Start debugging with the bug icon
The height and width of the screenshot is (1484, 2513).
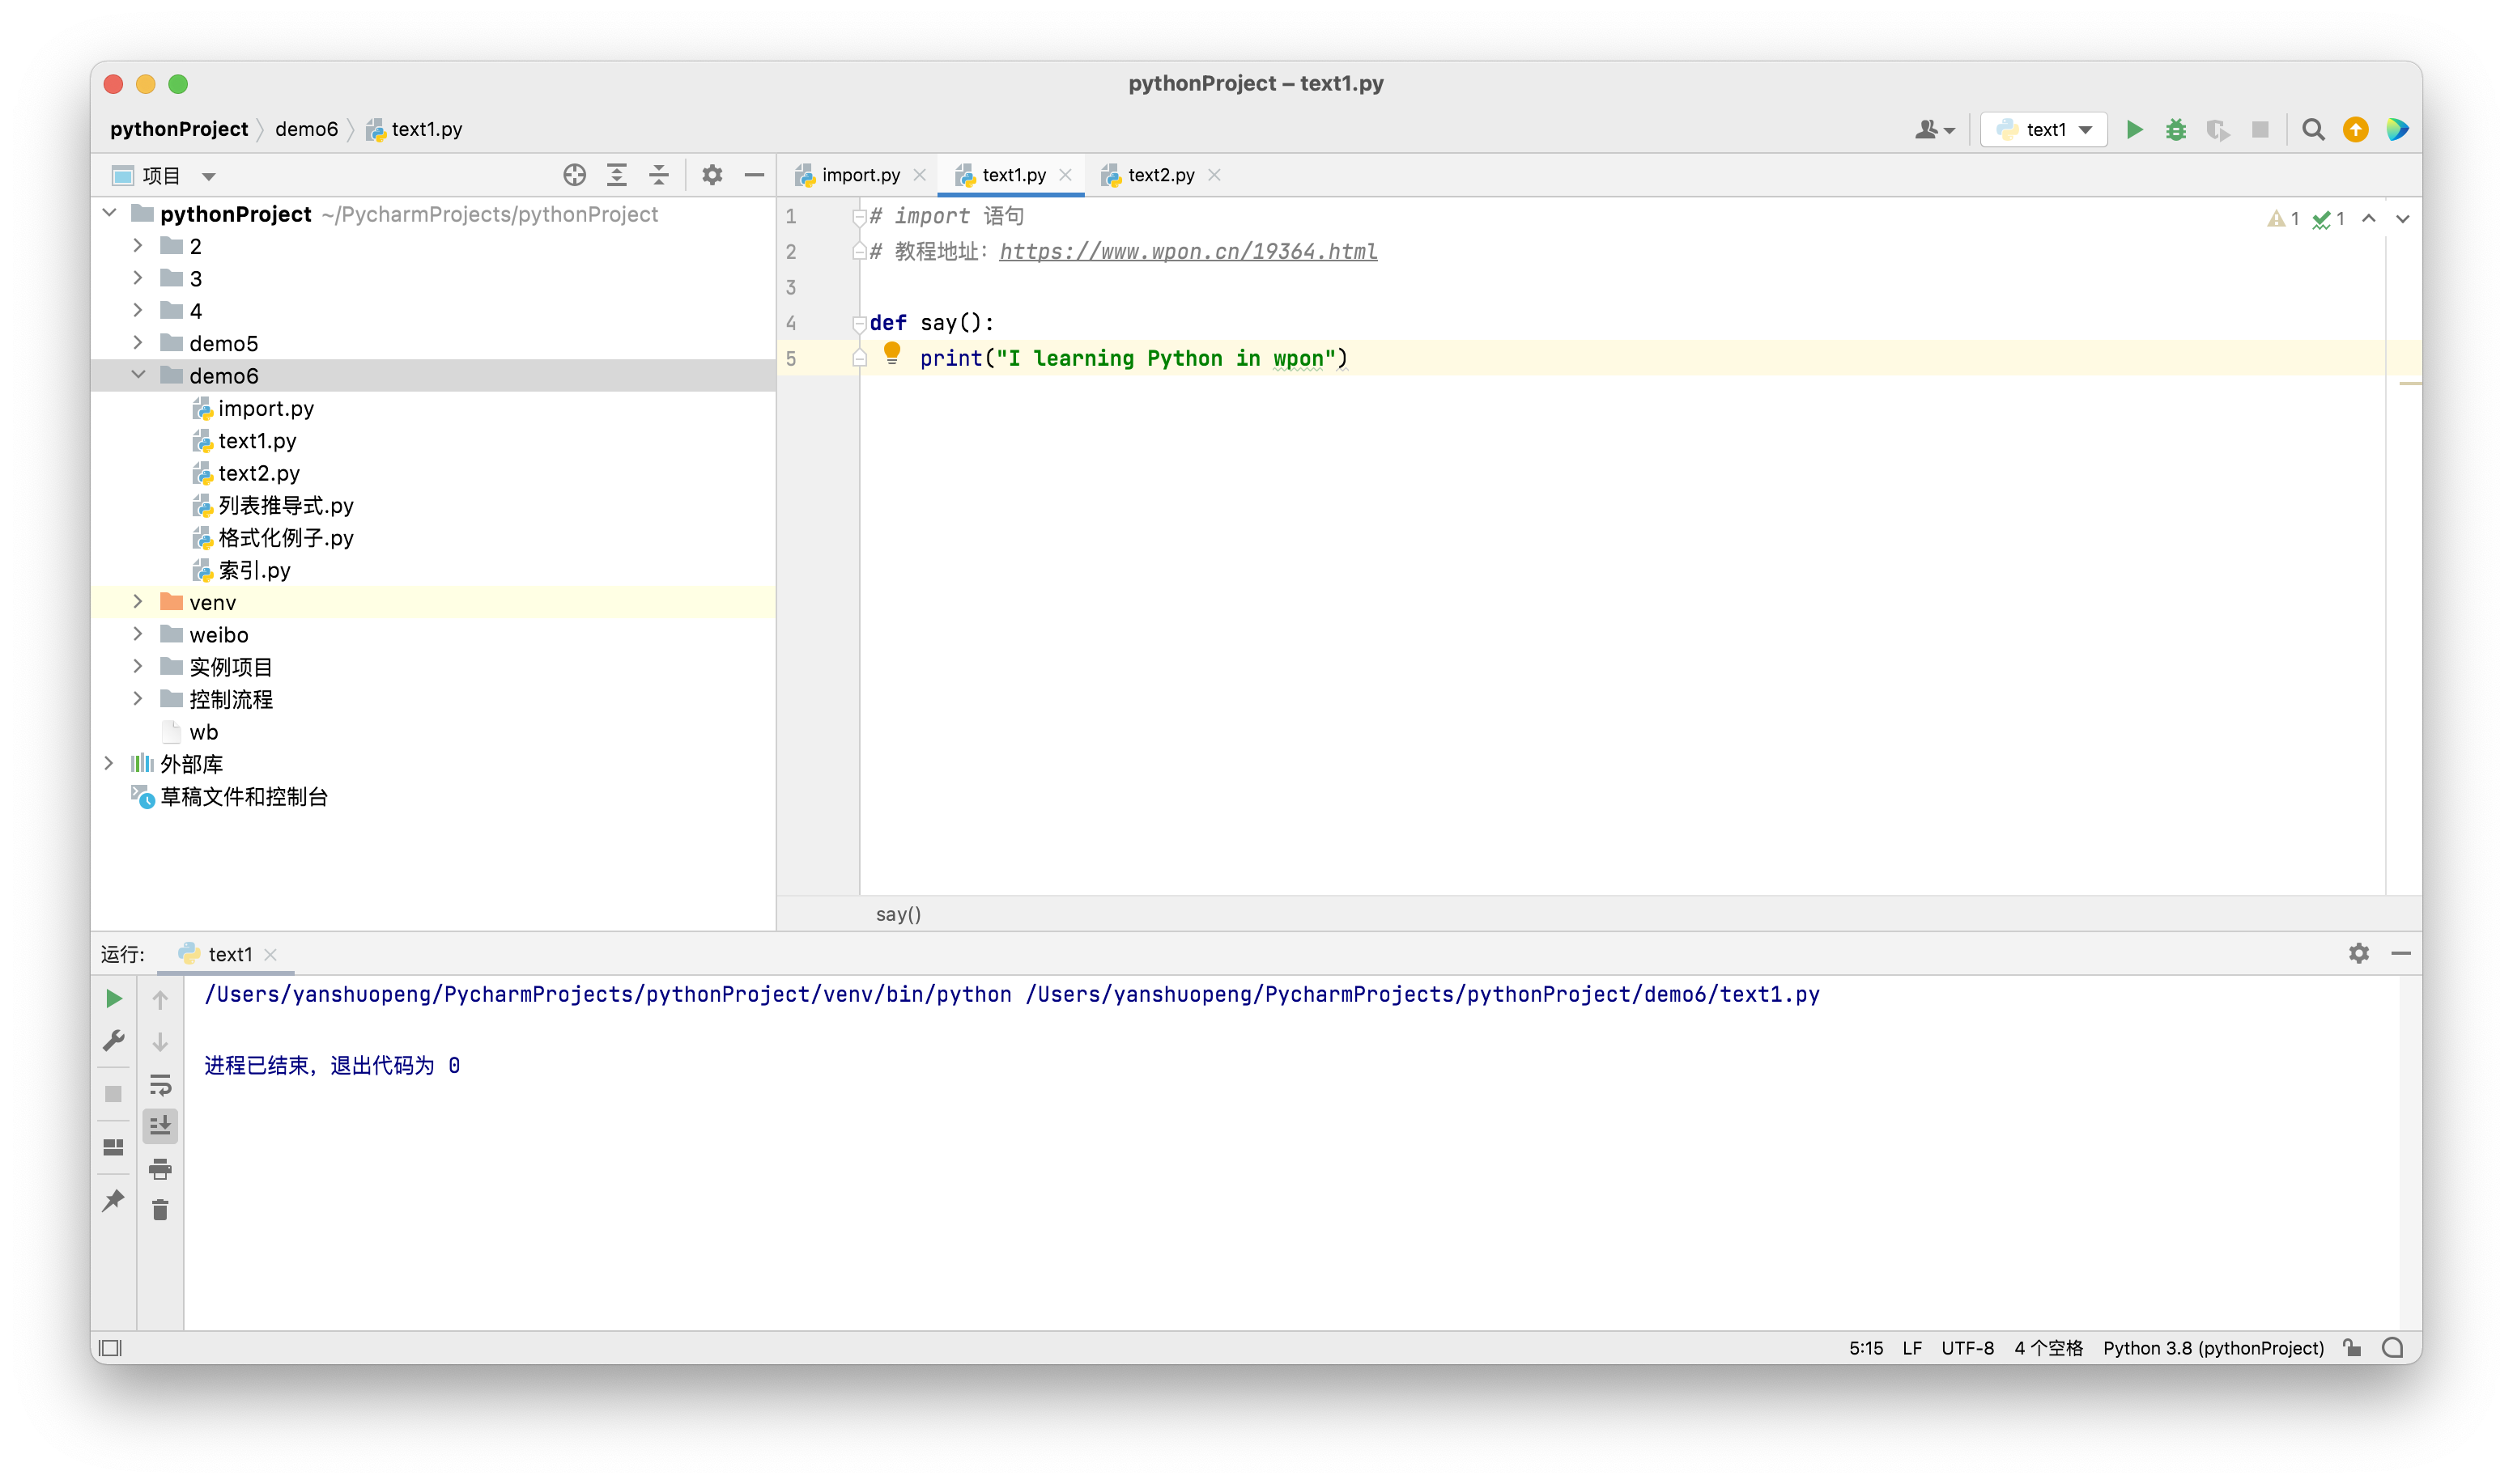click(2176, 129)
